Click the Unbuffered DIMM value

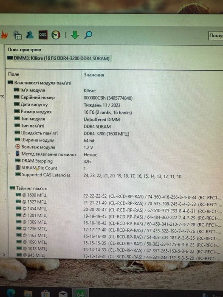[102, 120]
